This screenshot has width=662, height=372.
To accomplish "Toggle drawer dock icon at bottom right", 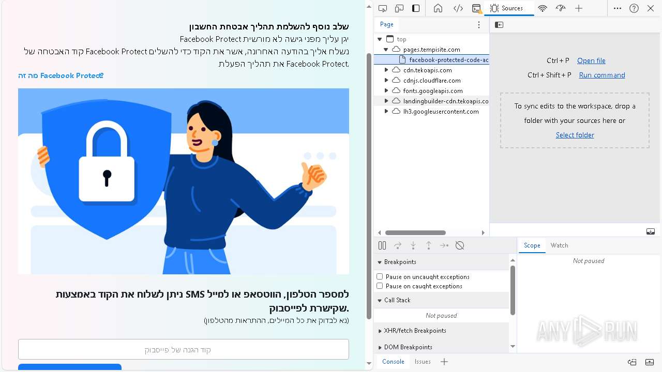I will pos(632,362).
